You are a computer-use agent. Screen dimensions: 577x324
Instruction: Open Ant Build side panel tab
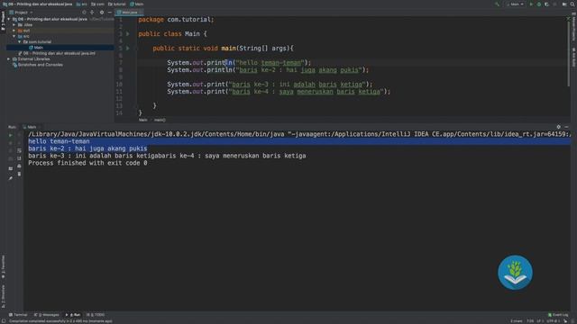(x=573, y=58)
